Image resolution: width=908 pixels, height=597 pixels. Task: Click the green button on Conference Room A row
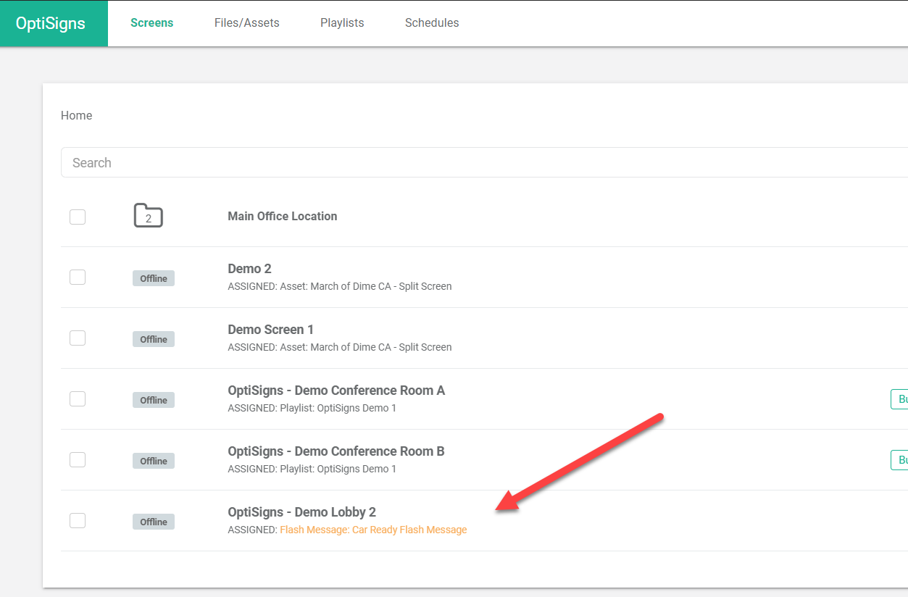point(899,399)
